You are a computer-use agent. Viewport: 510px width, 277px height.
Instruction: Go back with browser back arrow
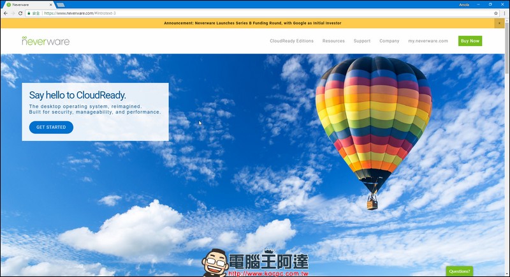(x=6, y=13)
